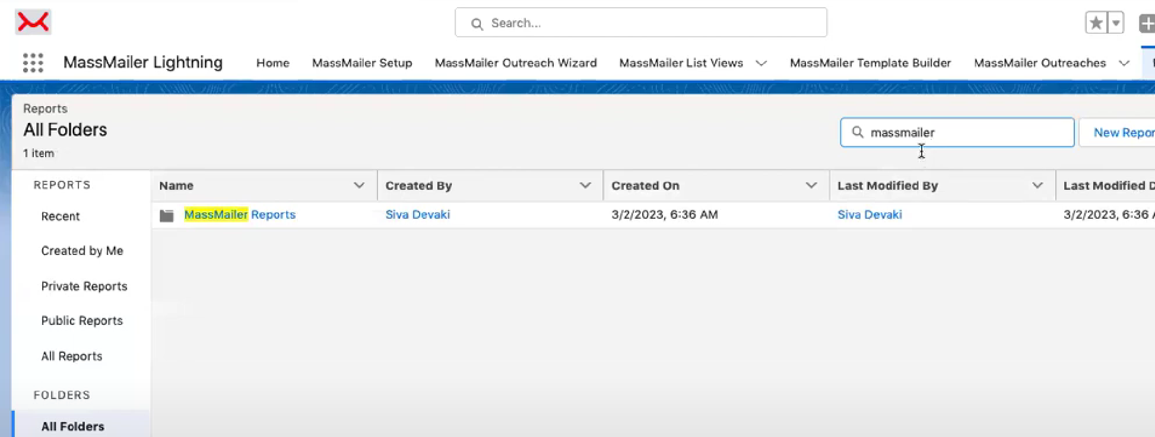Open Siva Devaki in Created By column
The height and width of the screenshot is (437, 1155).
(418, 215)
